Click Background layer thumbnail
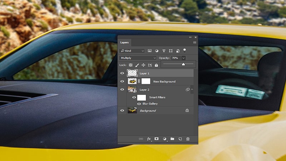 tap(132, 110)
